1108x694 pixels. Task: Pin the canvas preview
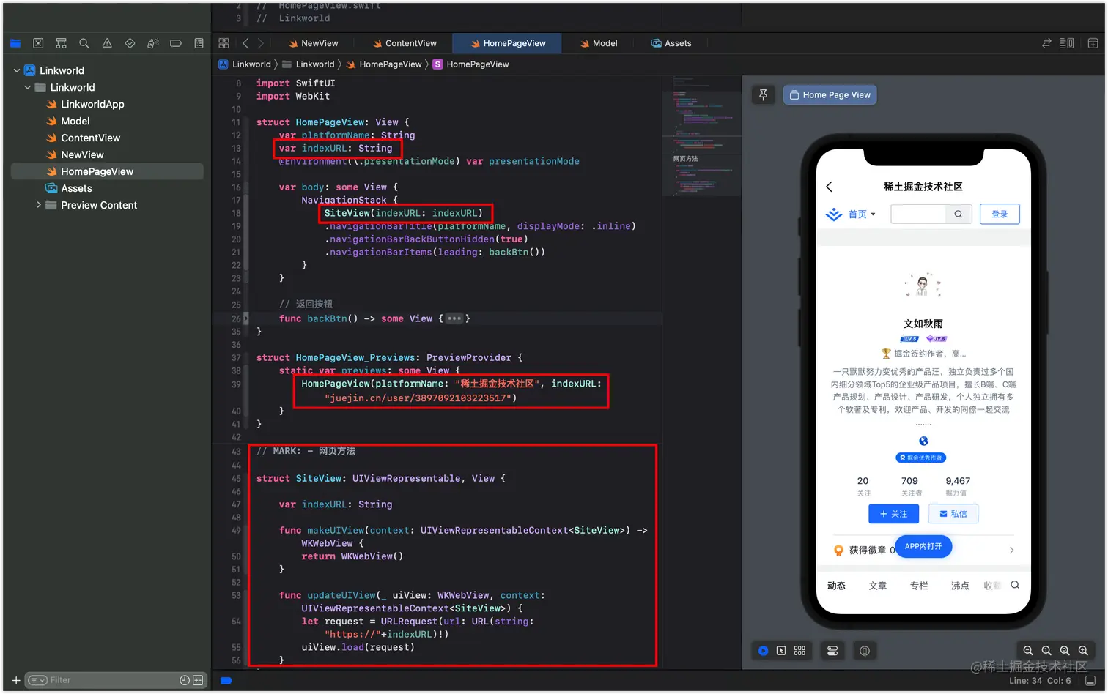coord(763,94)
